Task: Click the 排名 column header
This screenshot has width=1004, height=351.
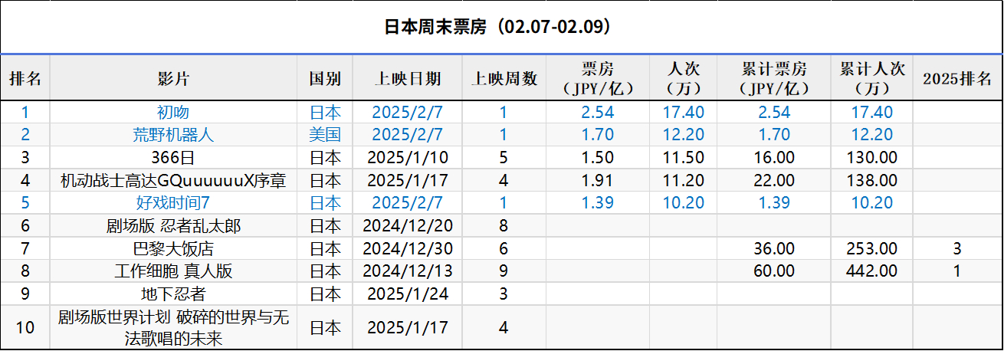Action: tap(25, 78)
